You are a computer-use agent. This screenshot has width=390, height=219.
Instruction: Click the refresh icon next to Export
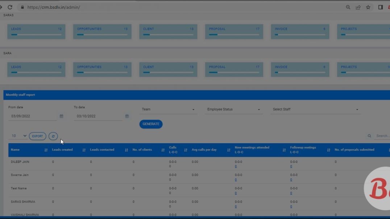53,136
